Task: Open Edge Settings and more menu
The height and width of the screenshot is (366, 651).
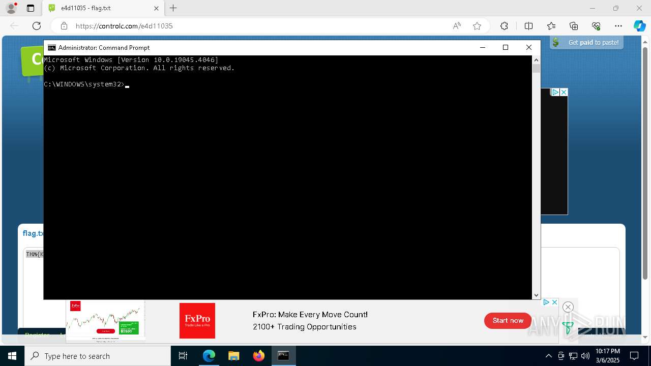Action: (x=618, y=26)
